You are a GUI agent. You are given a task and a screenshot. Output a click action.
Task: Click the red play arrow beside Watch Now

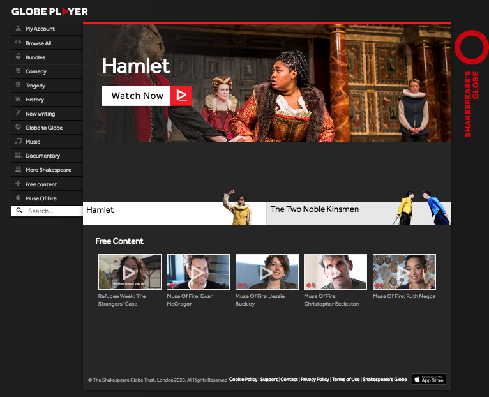[x=181, y=96]
